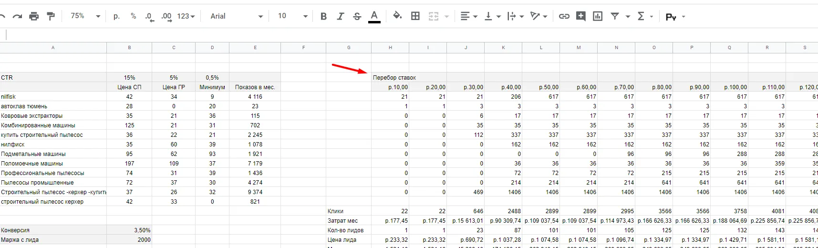The width and height of the screenshot is (818, 248).
Task: Click the 'Конверсия' label cell
Action: pyautogui.click(x=53, y=230)
